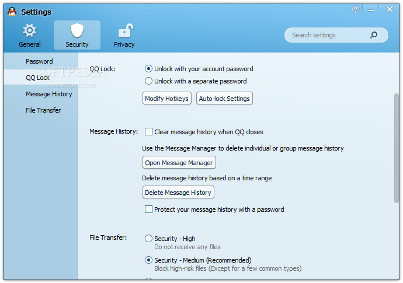Open the help question mark icon
The width and height of the screenshot is (403, 283).
click(356, 9)
